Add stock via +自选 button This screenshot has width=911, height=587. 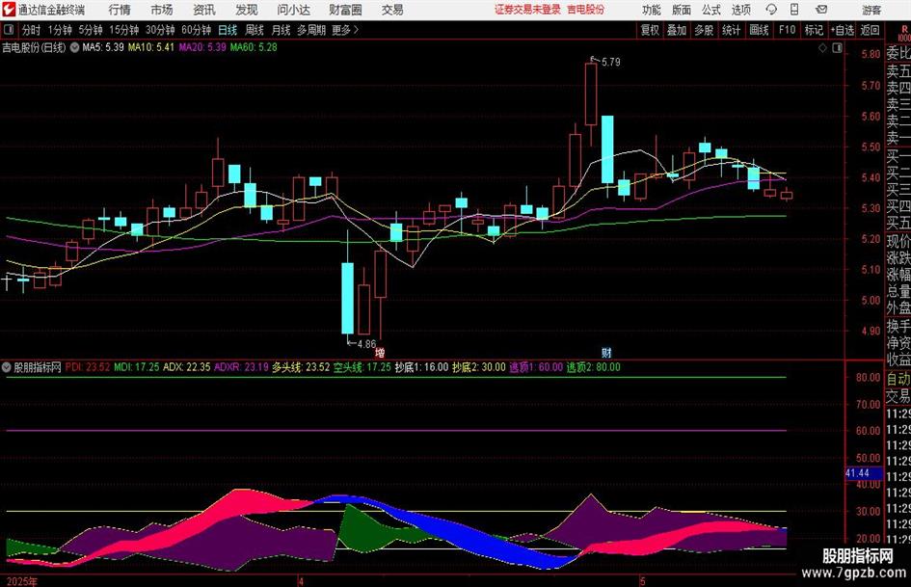(842, 30)
